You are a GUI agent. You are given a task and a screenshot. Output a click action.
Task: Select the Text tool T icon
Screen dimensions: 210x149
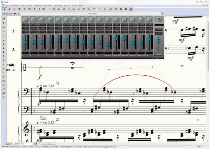point(84,9)
